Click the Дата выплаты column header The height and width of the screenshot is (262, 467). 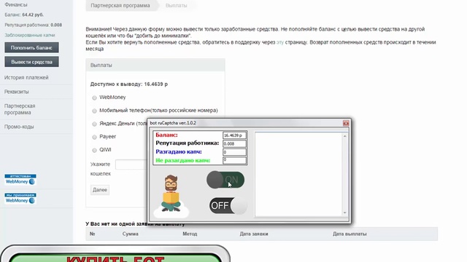(x=350, y=234)
